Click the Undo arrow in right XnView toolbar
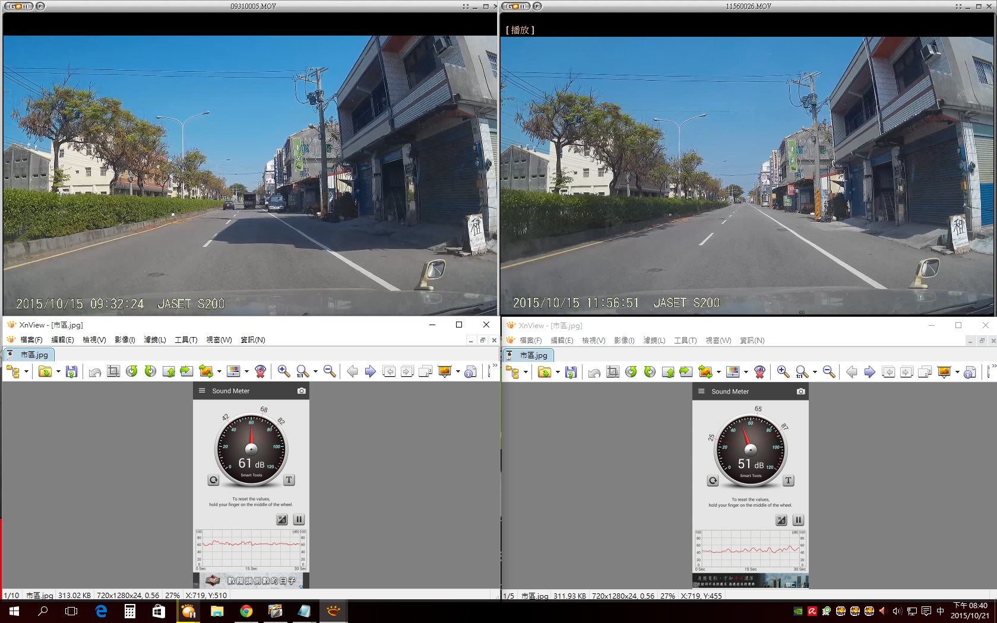This screenshot has width=997, height=623. click(x=594, y=372)
